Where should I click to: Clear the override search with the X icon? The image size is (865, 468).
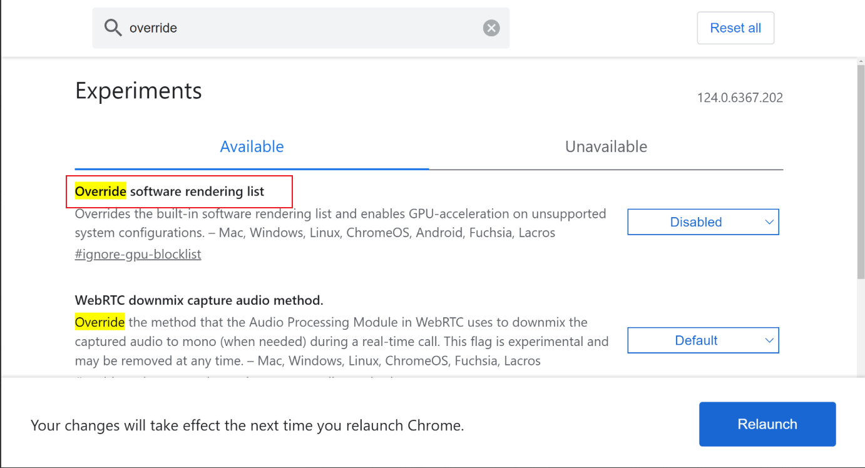491,27
